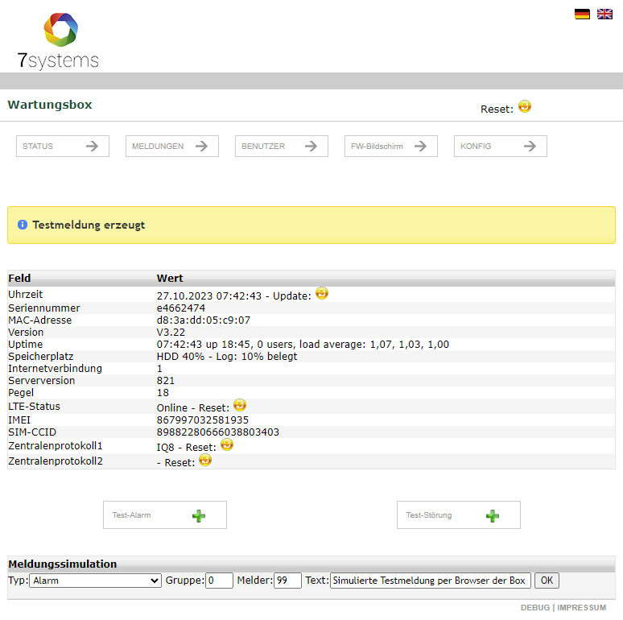The height and width of the screenshot is (620, 623).
Task: Click version value V3.22
Action: 171,333
